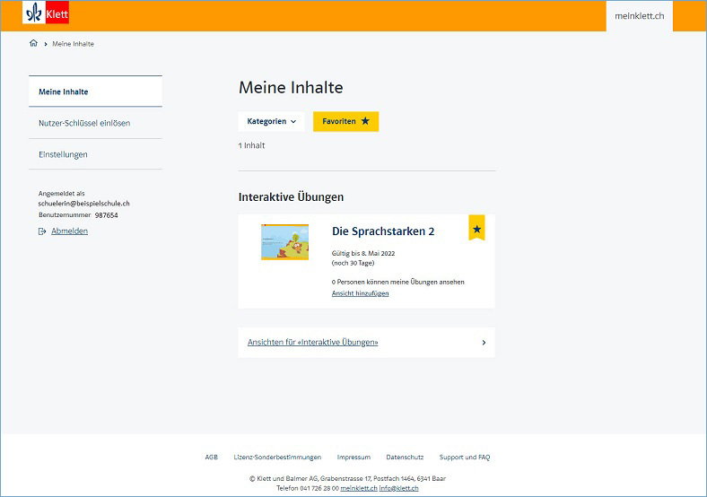Open the Die Sprachstarken 2 cover thumbnail

point(284,242)
